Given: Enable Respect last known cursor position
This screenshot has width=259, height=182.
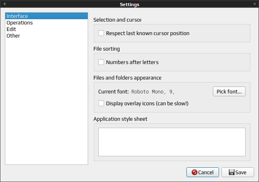Looking at the screenshot, I should tap(101, 33).
